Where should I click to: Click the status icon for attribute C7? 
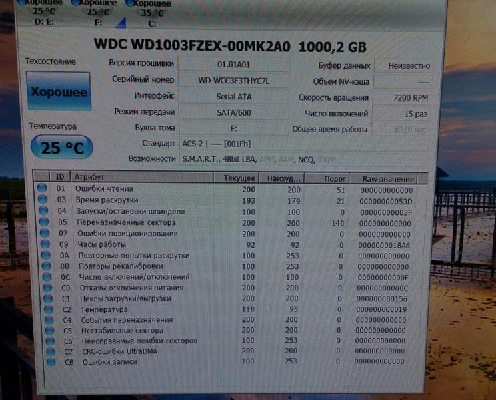(x=51, y=351)
